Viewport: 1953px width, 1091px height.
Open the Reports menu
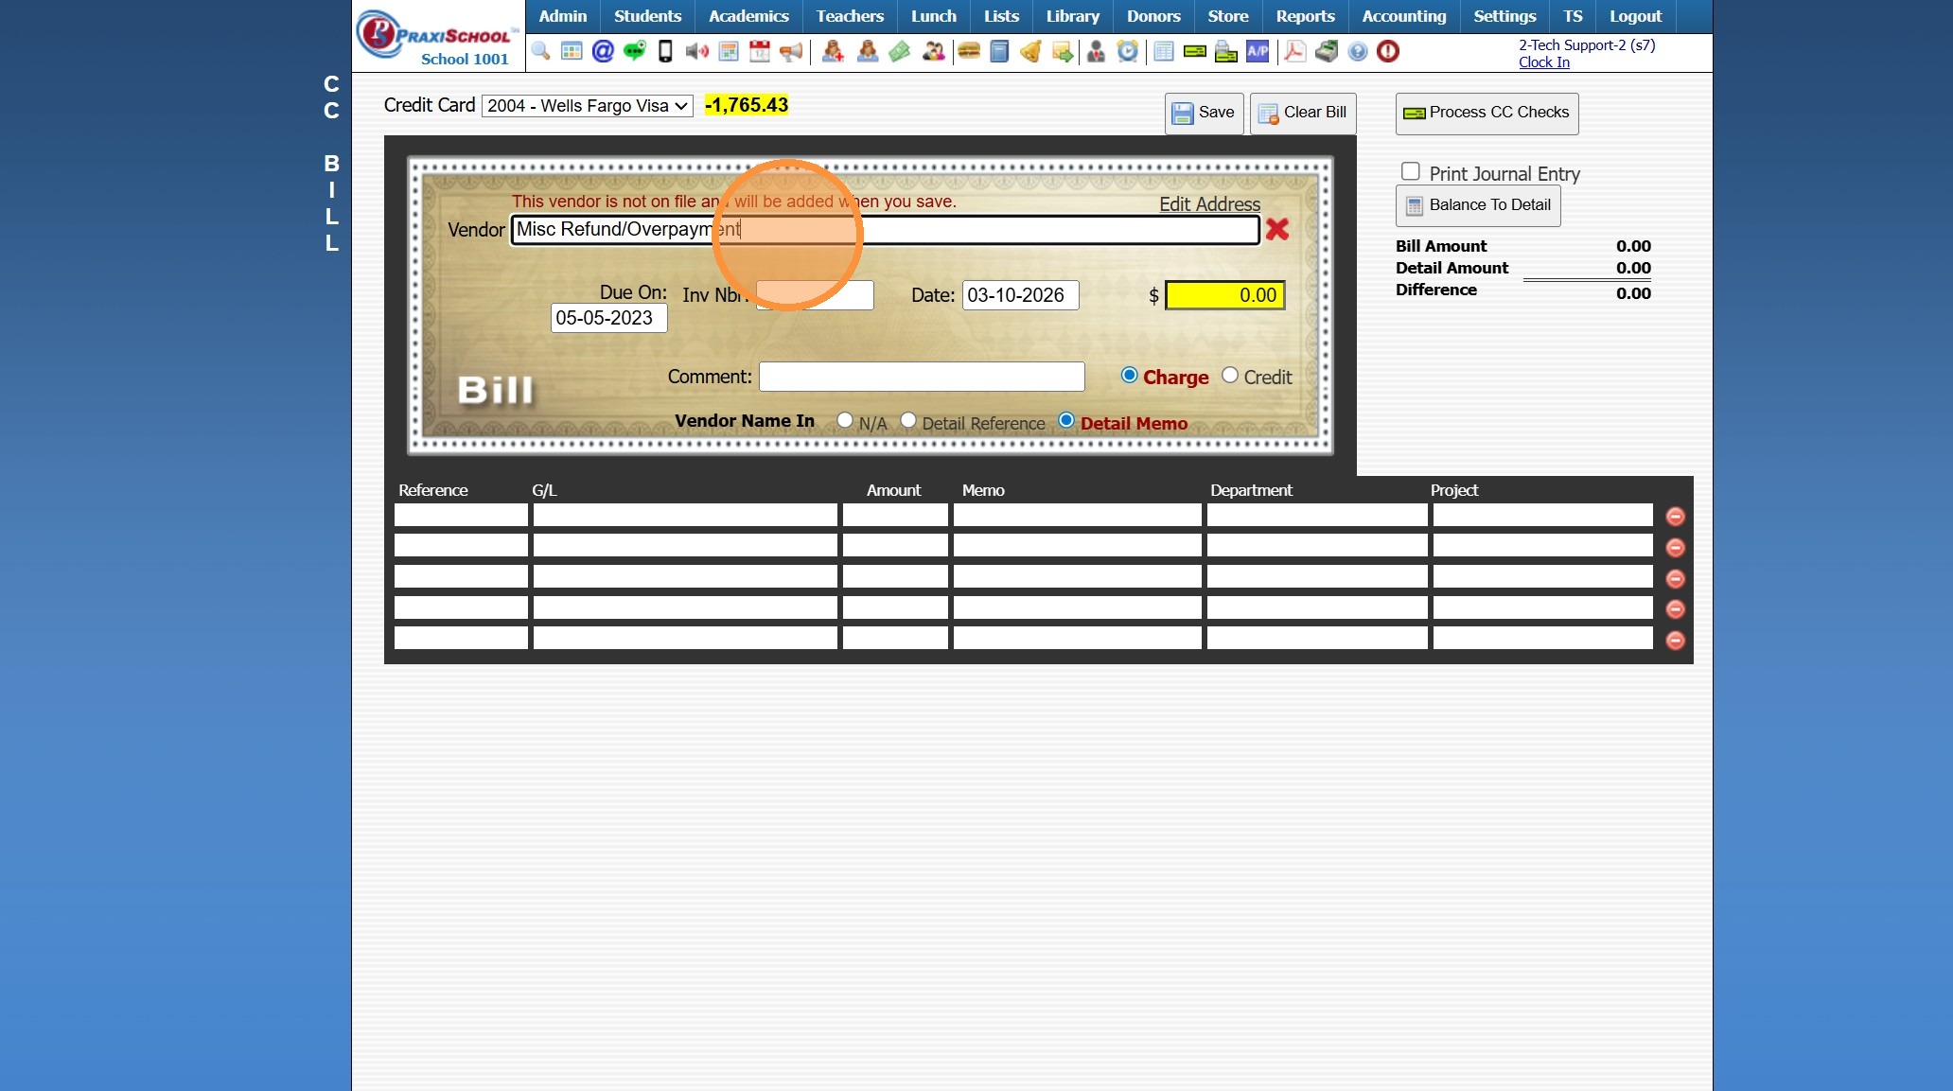point(1304,16)
